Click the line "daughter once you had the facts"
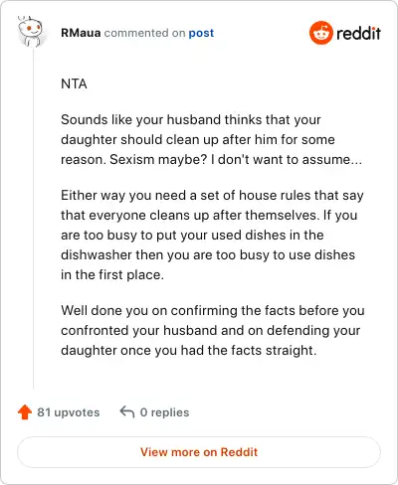 (x=189, y=351)
